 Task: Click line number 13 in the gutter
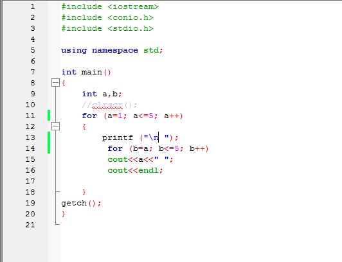pyautogui.click(x=30, y=137)
